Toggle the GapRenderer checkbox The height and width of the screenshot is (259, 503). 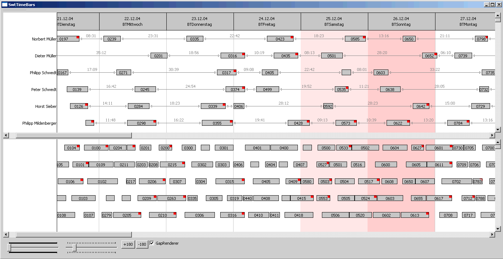click(x=152, y=244)
